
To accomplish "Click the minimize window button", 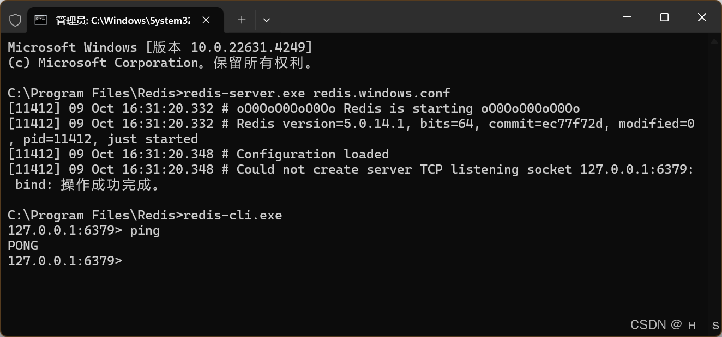I will click(627, 17).
